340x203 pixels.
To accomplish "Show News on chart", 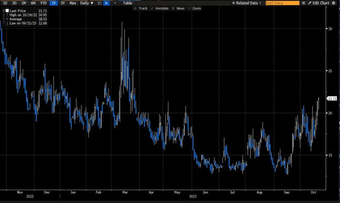I will 178,9.
